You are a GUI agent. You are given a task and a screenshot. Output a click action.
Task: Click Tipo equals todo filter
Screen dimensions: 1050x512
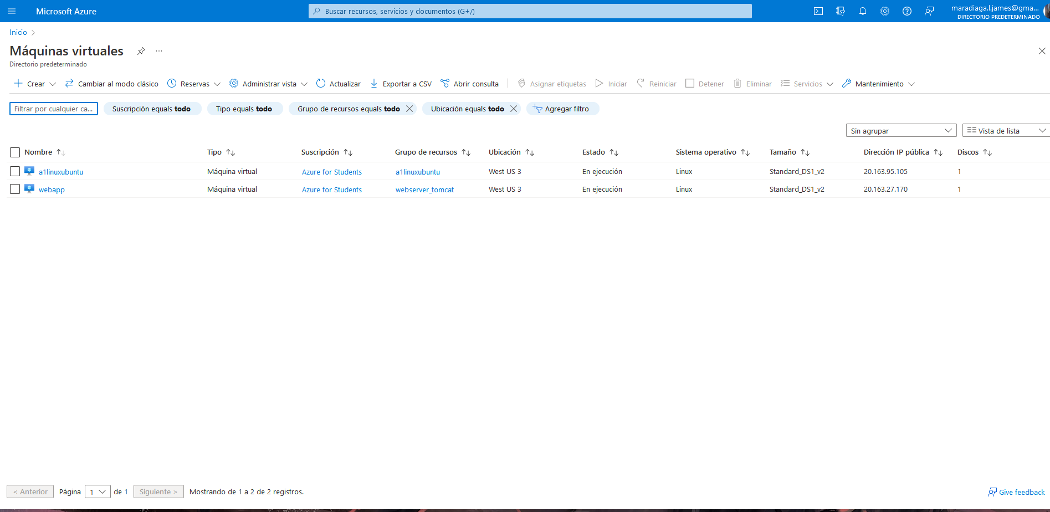[x=245, y=109]
